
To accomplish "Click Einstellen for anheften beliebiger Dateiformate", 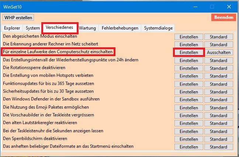I will (189, 147).
